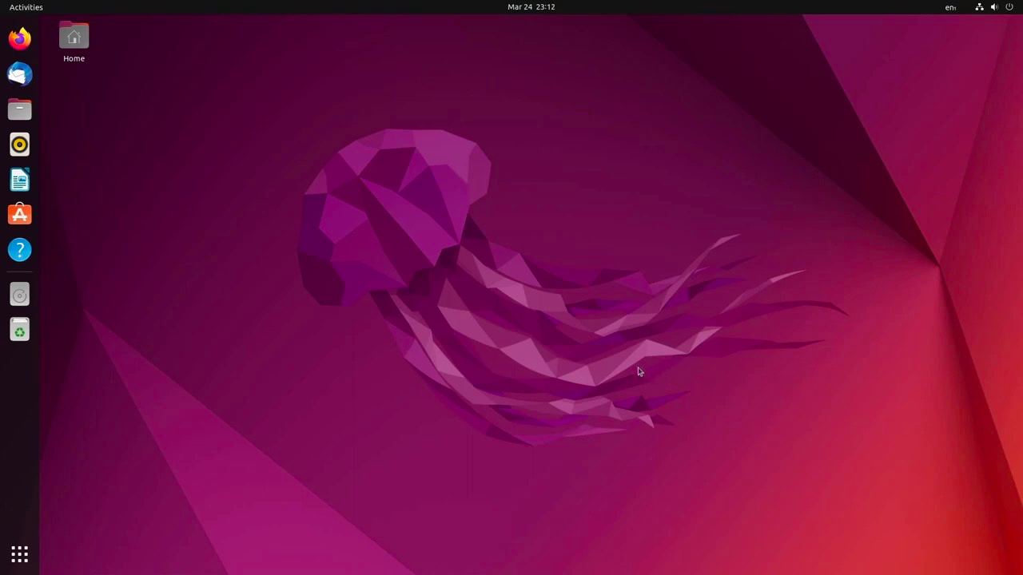Image resolution: width=1023 pixels, height=575 pixels.
Task: Open Firefox from the dock
Action: [20, 38]
